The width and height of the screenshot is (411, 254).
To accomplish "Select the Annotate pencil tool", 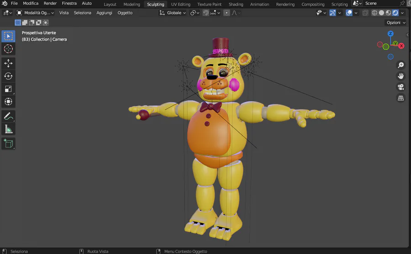I will (8, 116).
